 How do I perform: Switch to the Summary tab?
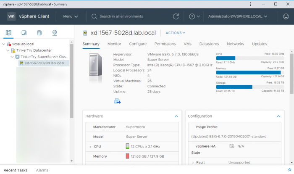point(91,44)
